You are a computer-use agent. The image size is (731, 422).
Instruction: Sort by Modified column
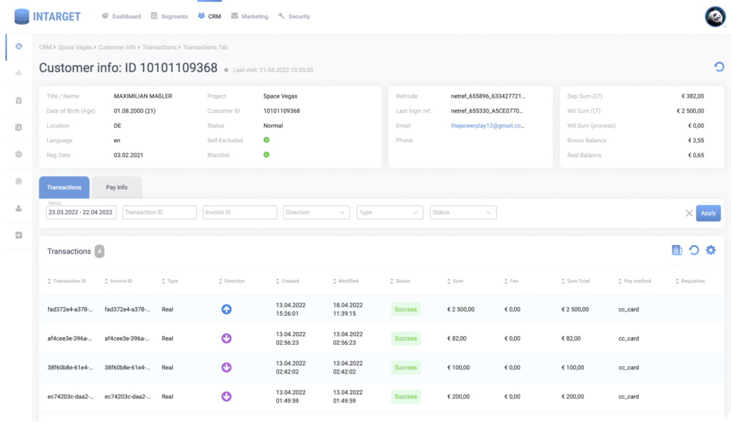(346, 281)
